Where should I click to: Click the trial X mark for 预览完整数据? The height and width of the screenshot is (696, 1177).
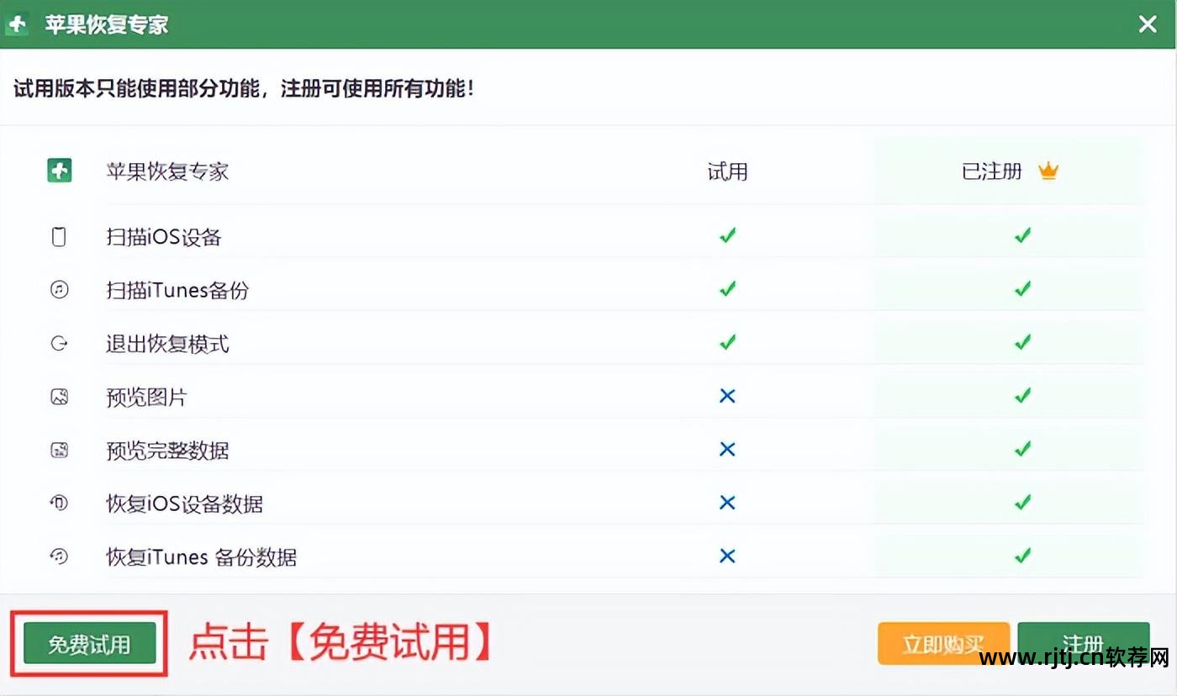[728, 449]
